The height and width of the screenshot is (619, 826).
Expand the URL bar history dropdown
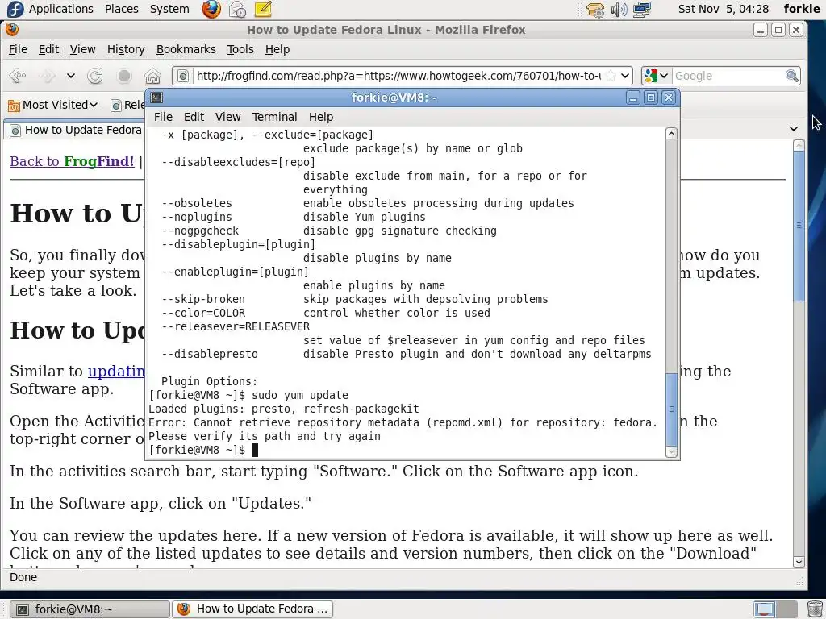(625, 76)
